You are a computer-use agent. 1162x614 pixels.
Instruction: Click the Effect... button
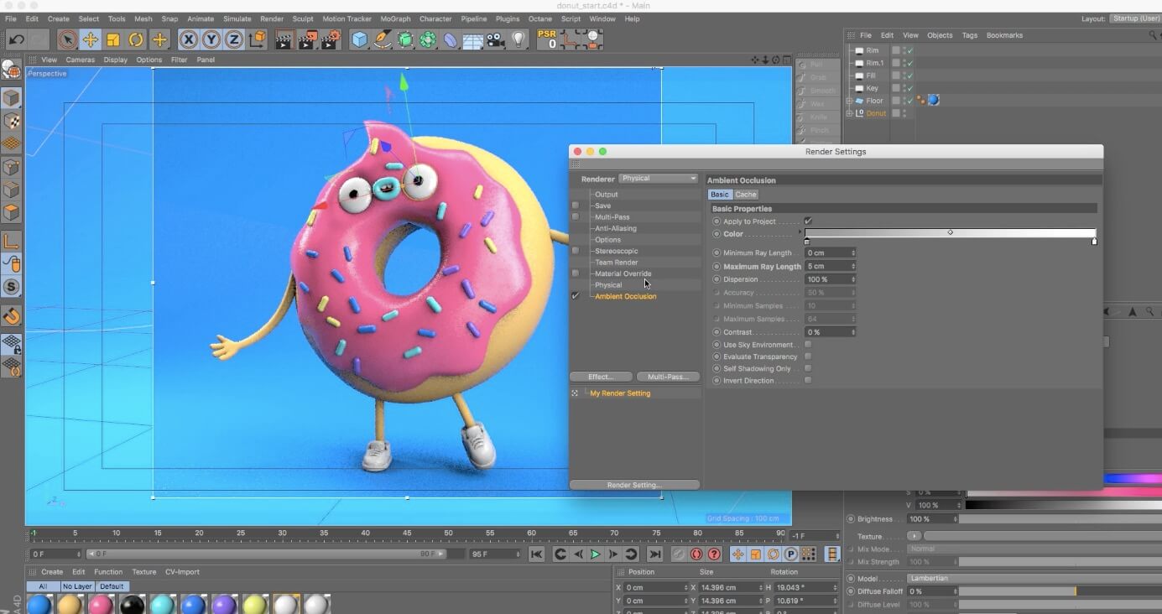[x=601, y=377]
